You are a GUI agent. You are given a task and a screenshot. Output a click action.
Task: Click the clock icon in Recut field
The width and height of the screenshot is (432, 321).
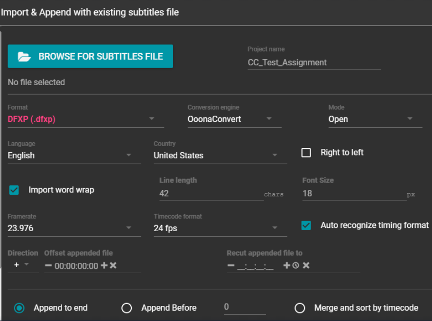[296, 266]
